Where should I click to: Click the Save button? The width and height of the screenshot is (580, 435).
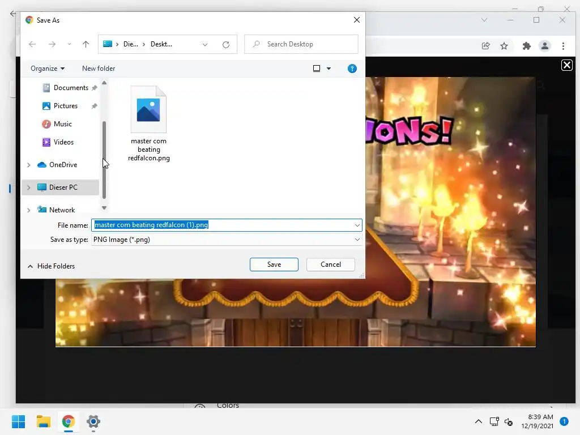point(274,265)
